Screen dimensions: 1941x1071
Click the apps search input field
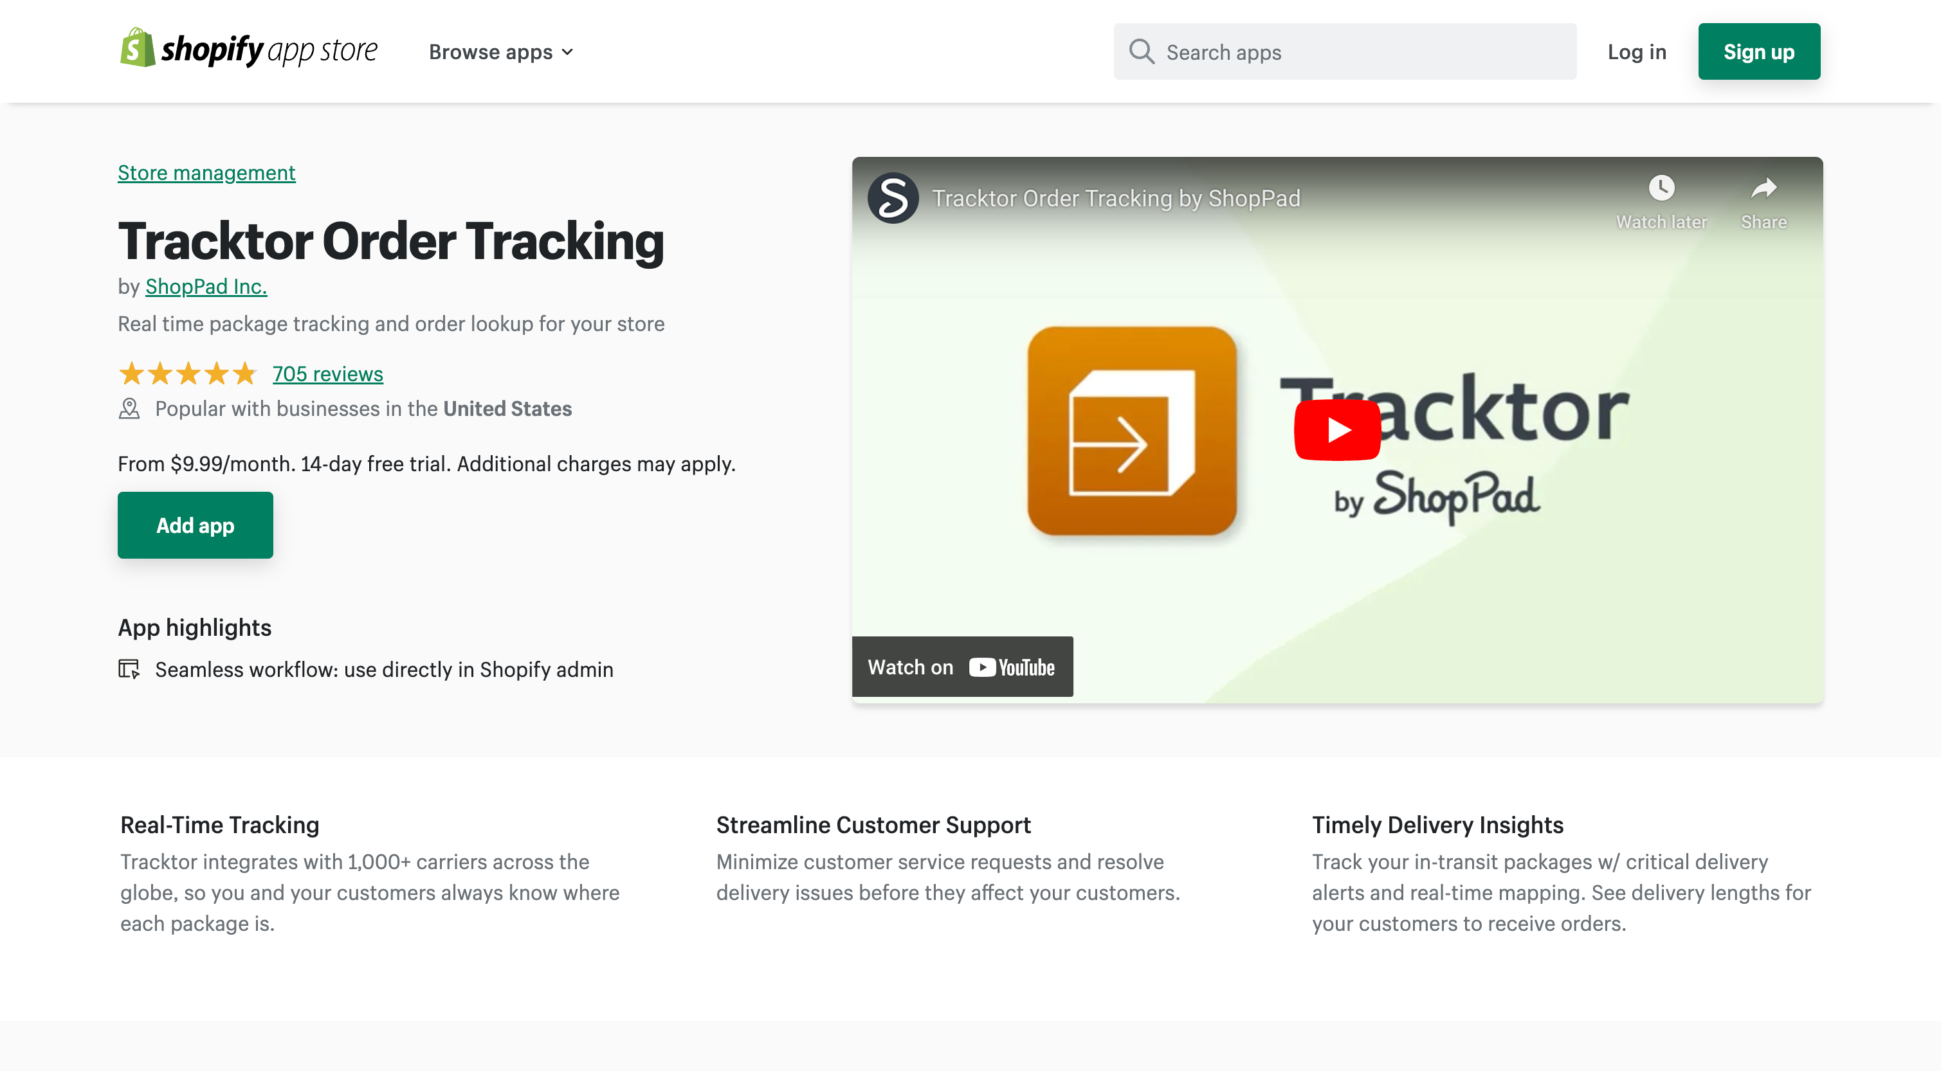tap(1345, 51)
